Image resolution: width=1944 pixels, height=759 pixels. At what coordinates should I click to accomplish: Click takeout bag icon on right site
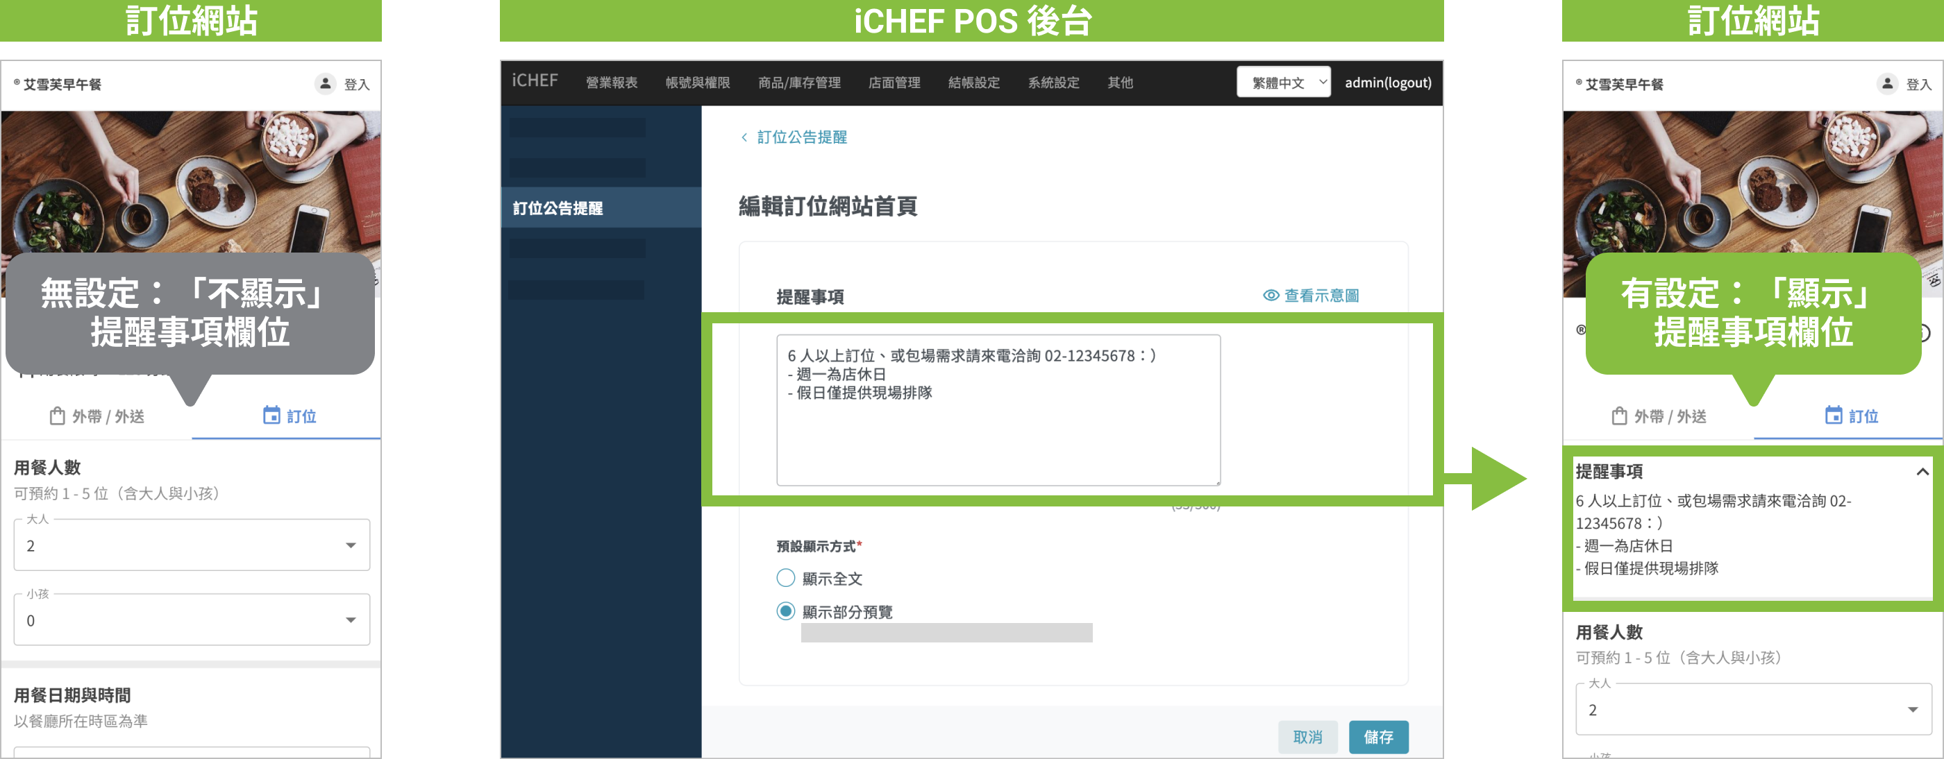click(x=1619, y=416)
